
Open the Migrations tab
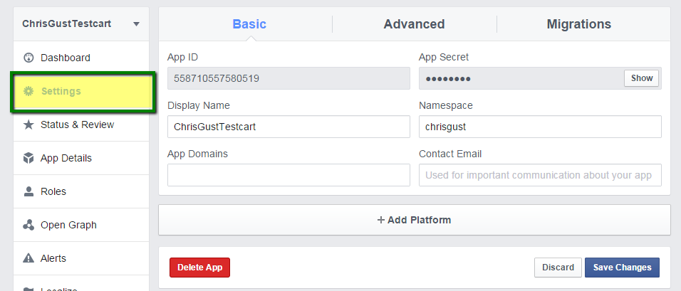pos(579,24)
